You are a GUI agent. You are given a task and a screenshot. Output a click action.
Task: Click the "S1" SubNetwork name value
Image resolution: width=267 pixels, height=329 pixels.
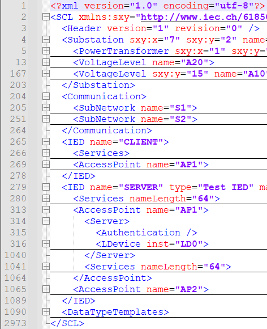point(180,108)
